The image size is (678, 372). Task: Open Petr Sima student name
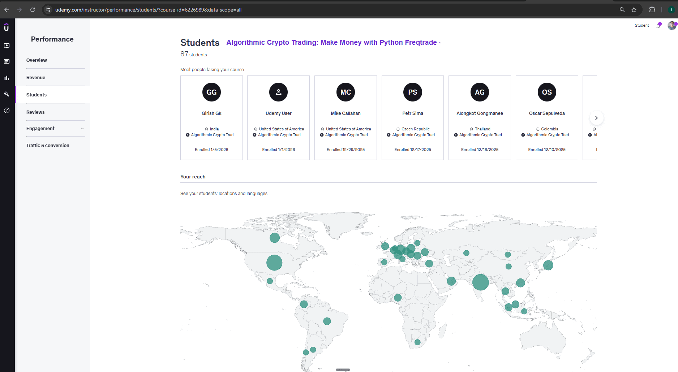(413, 113)
